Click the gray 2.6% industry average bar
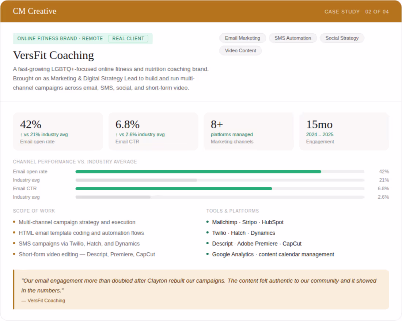 pos(113,197)
